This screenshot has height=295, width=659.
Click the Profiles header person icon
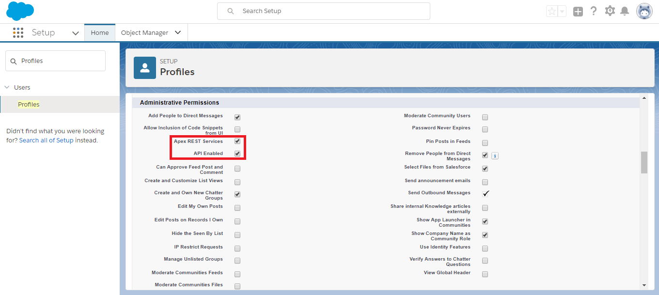tap(145, 67)
